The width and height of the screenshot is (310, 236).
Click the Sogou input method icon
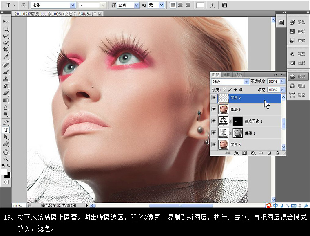click(x=269, y=206)
